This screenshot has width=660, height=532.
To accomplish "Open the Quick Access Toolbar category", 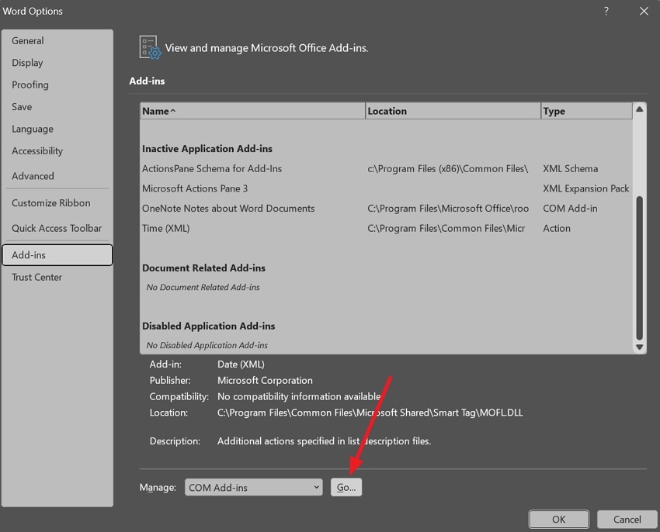I will pyautogui.click(x=57, y=228).
